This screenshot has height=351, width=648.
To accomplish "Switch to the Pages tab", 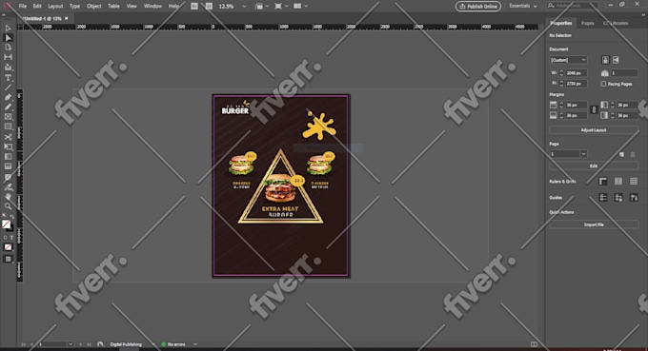I will click(x=587, y=23).
